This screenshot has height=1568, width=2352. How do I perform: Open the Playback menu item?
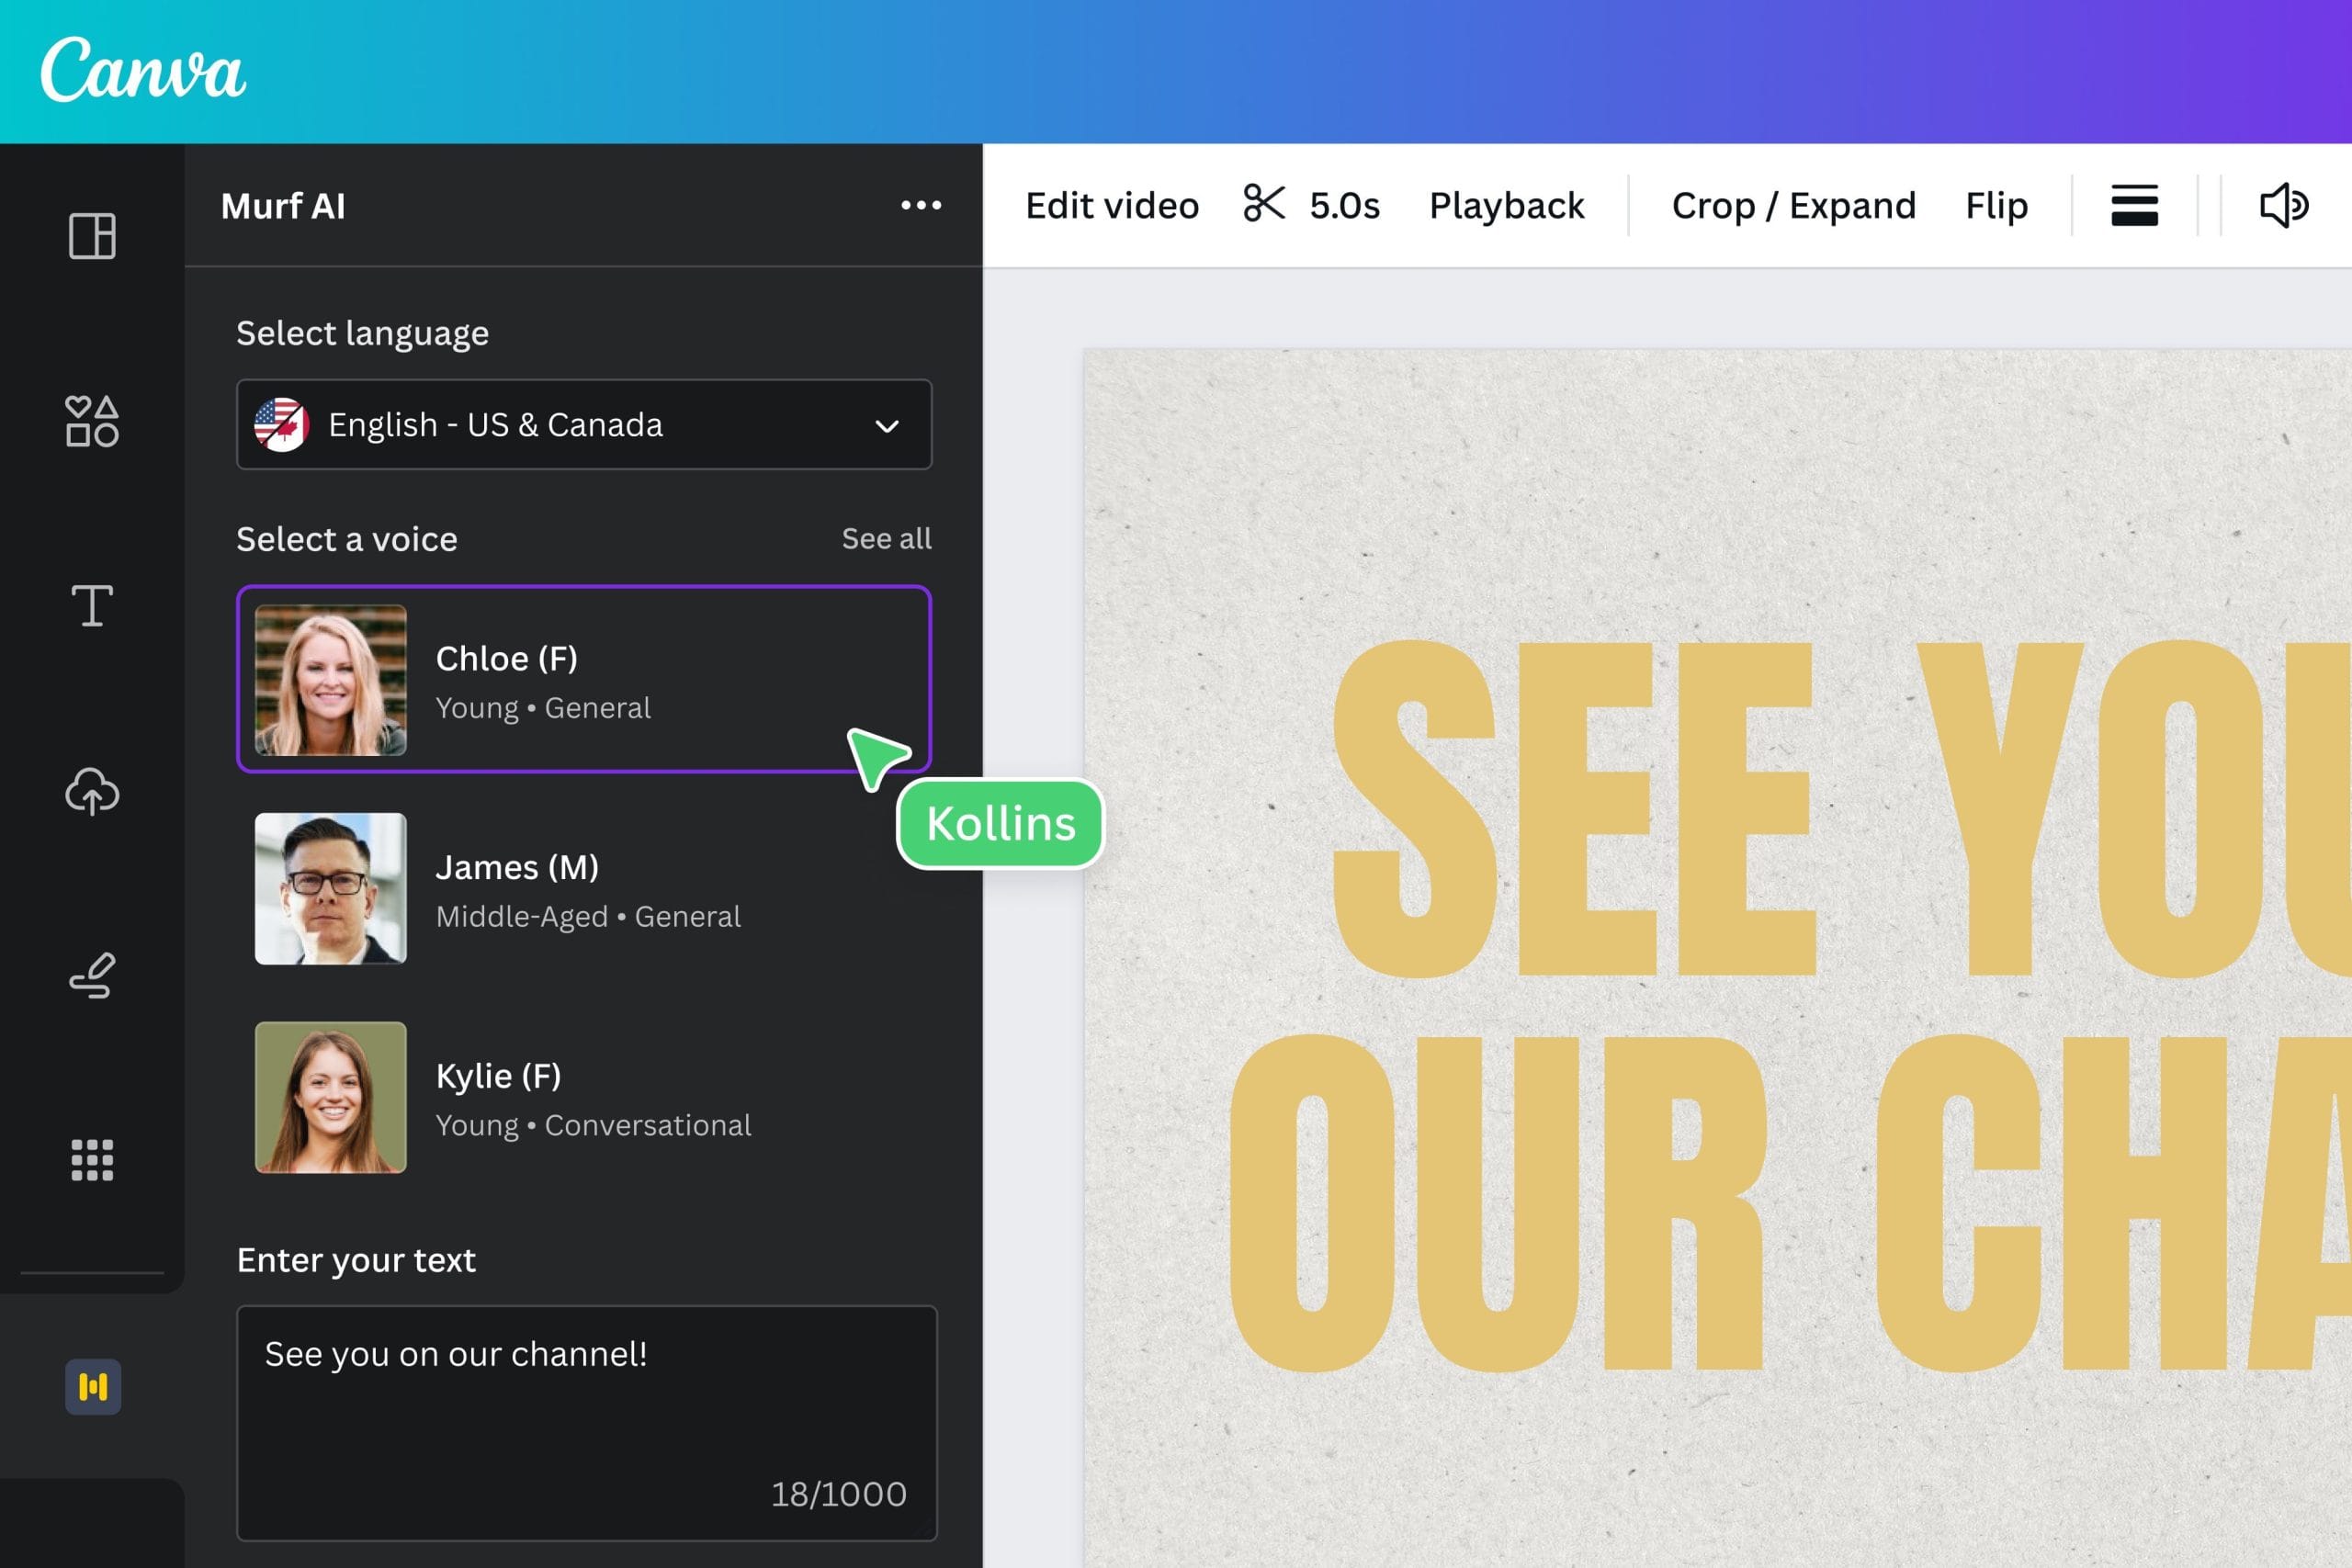1506,205
